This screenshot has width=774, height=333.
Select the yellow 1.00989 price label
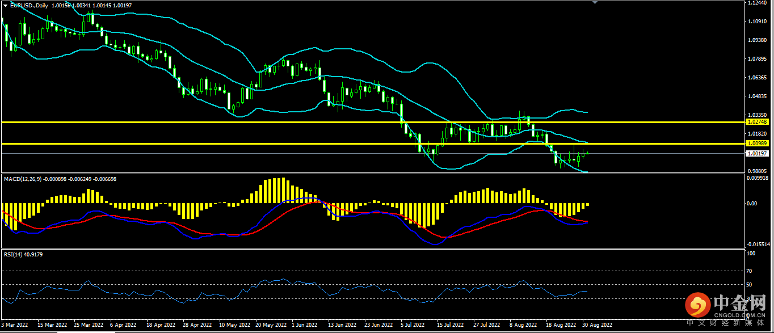coord(758,144)
